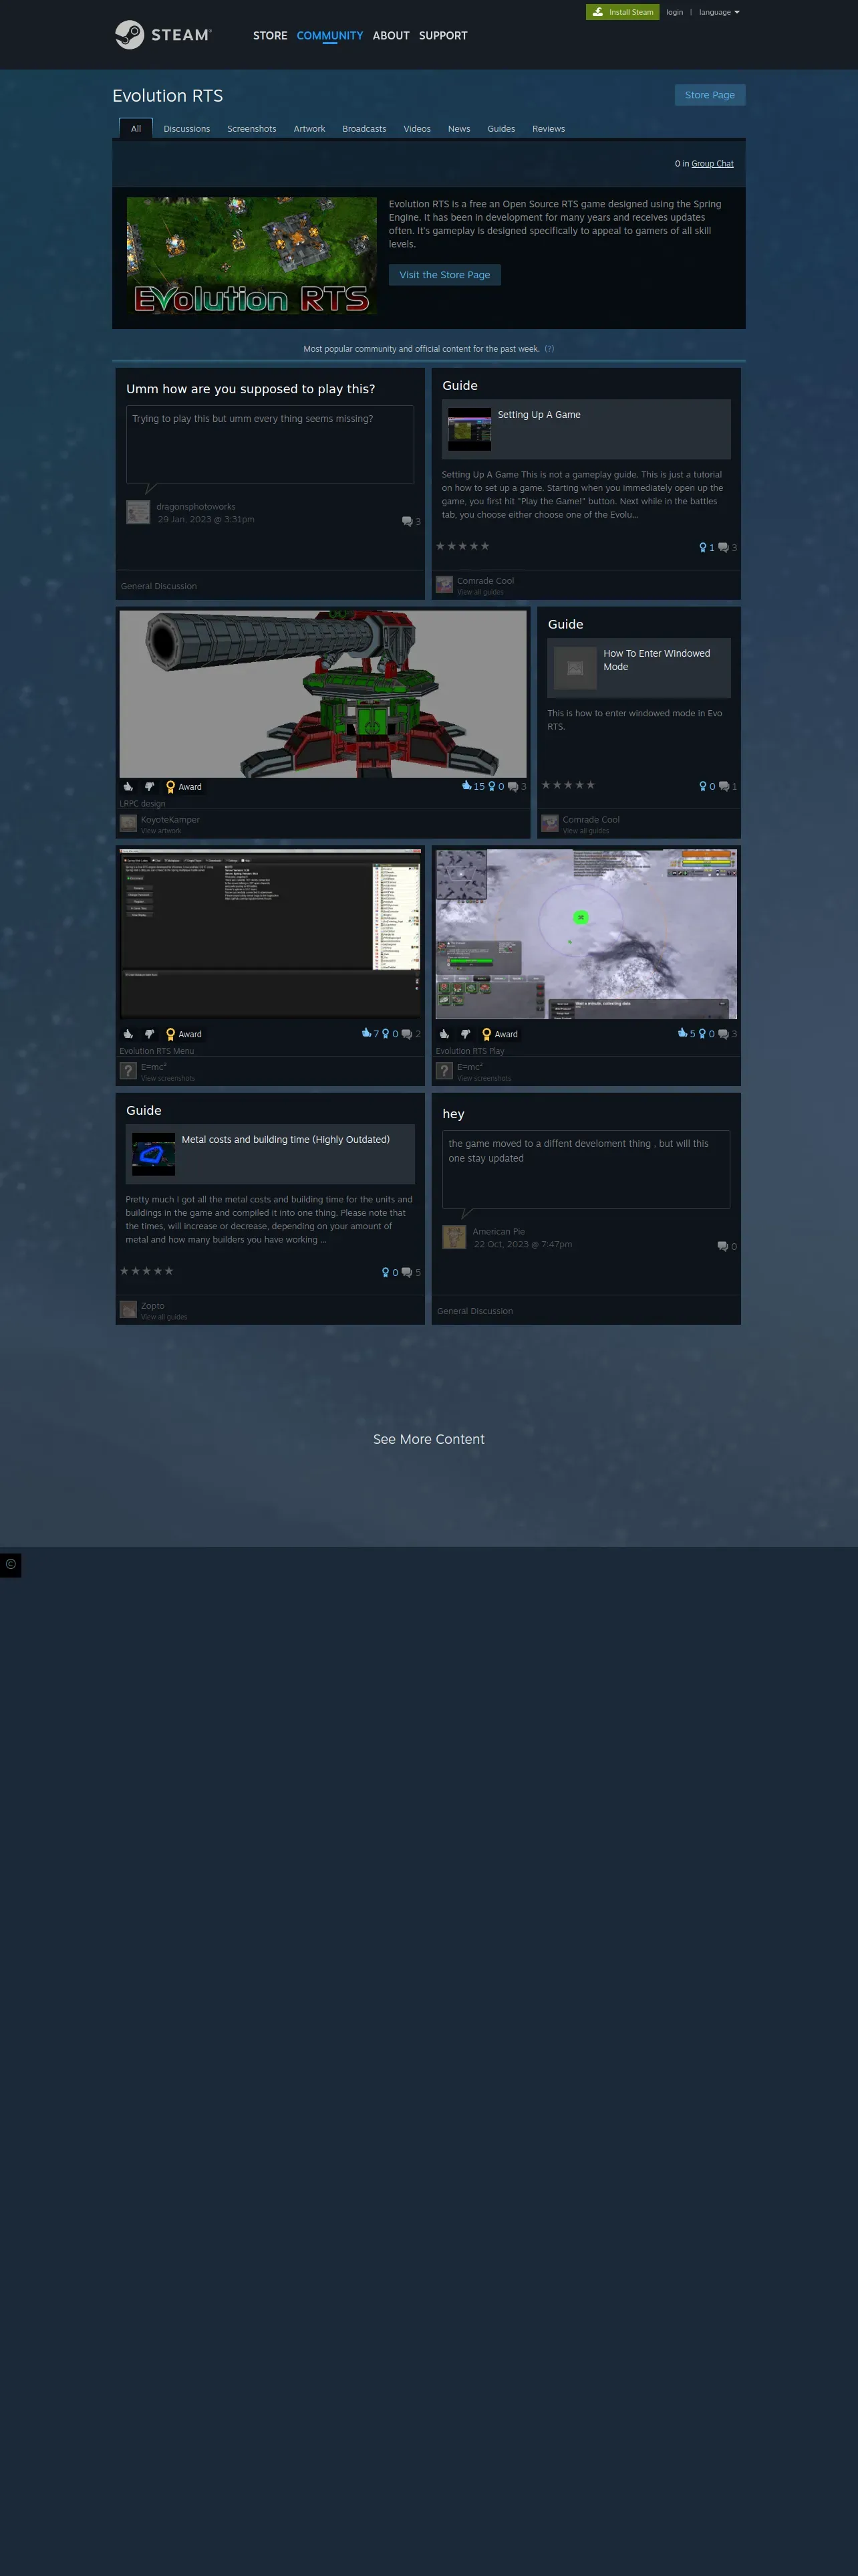858x2576 pixels.
Task: Click the copyright icon at page bottom
Action: (x=10, y=1564)
